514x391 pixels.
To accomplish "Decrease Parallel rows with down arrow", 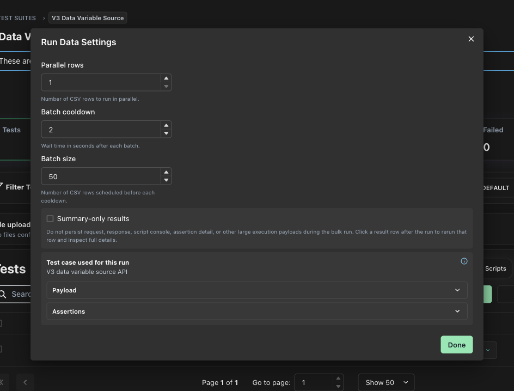I will pos(166,86).
